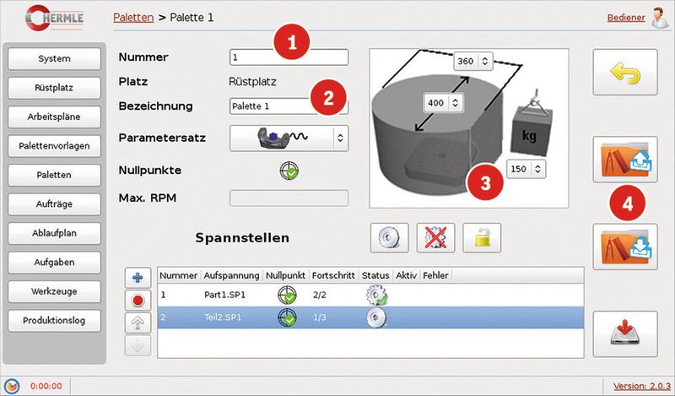The image size is (675, 396).
Task: Click the folder upload template icon
Action: [625, 160]
